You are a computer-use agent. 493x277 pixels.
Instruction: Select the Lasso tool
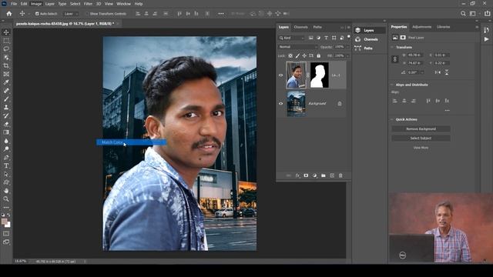6,49
